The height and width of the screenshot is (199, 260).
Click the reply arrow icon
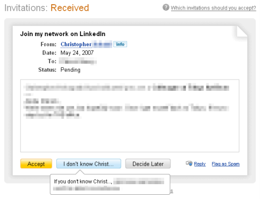(x=189, y=163)
